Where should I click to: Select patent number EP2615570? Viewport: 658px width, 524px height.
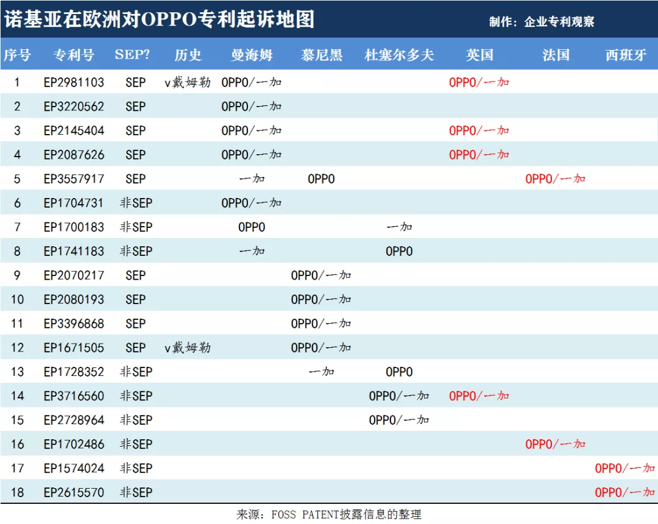tap(74, 492)
